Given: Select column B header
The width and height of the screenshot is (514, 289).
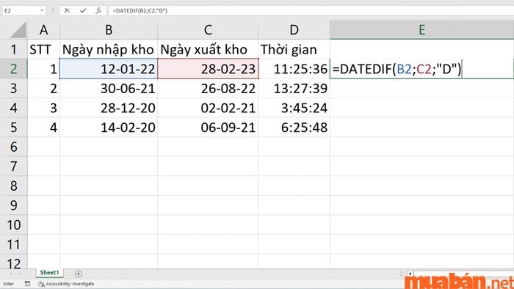Looking at the screenshot, I should 109,30.
